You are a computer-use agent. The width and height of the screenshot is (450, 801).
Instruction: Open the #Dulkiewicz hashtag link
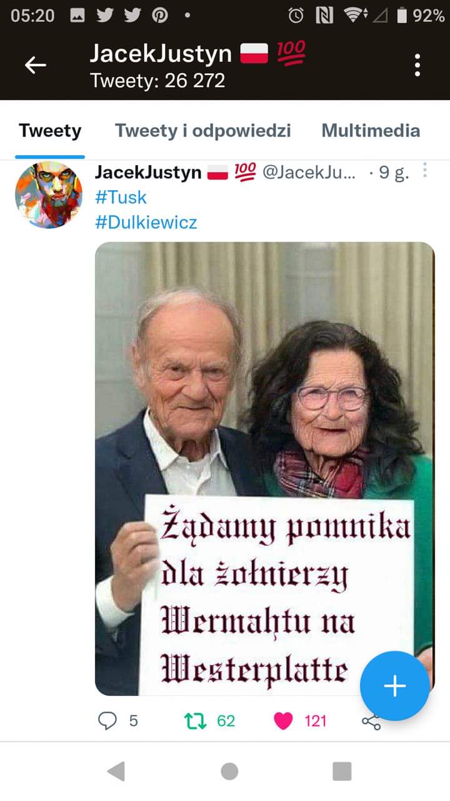146,222
